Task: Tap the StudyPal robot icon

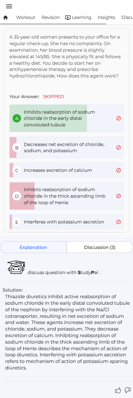Action: click(16, 268)
